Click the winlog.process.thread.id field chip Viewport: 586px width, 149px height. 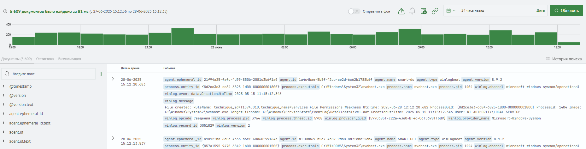(x=287, y=118)
